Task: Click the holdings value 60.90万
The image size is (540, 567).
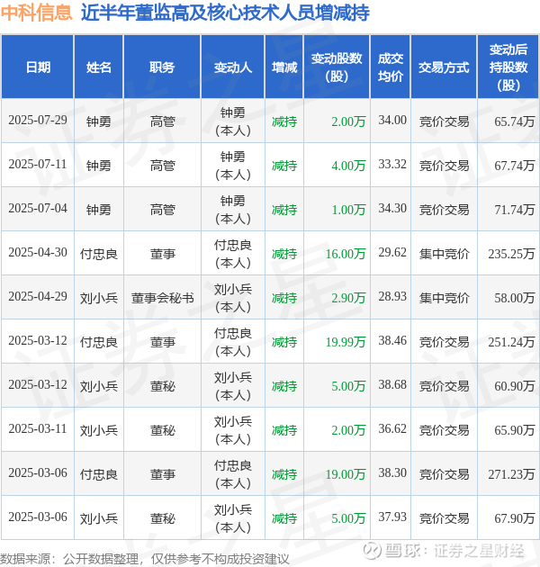Action: tap(514, 386)
